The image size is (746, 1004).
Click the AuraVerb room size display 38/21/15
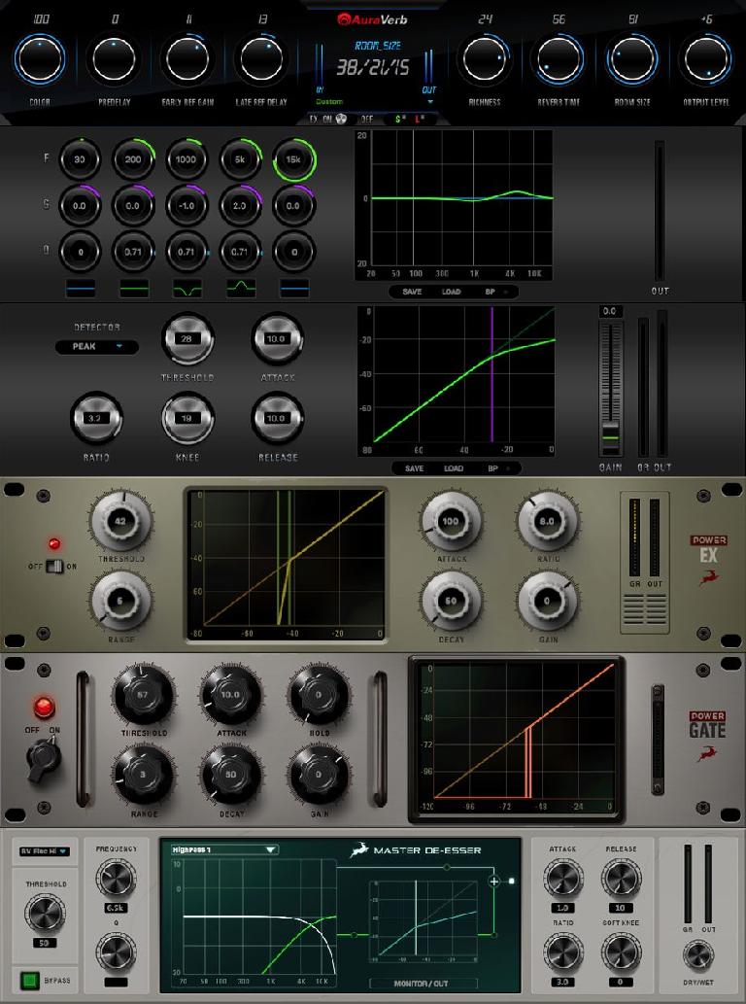(x=372, y=68)
